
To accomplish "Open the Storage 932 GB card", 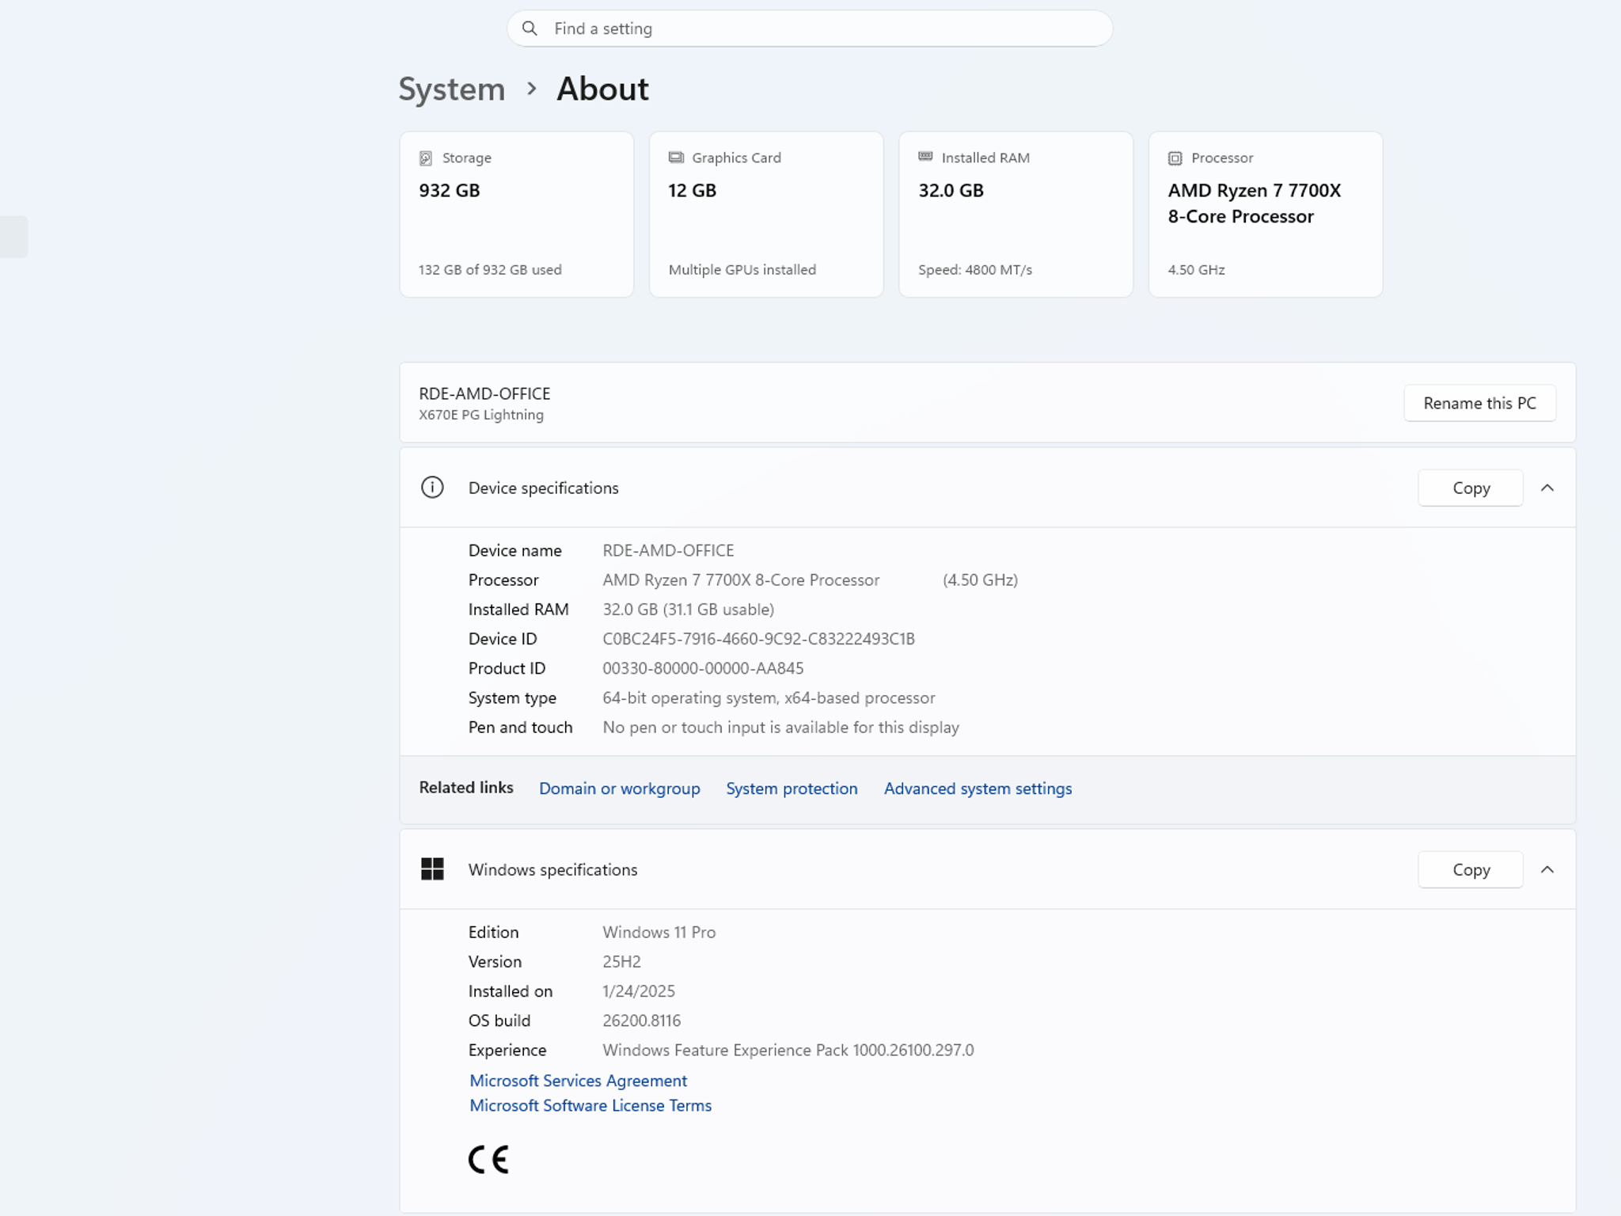I will (x=517, y=215).
